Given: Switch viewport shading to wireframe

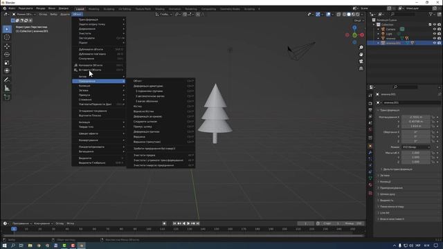Looking at the screenshot, I should pyautogui.click(x=345, y=14).
